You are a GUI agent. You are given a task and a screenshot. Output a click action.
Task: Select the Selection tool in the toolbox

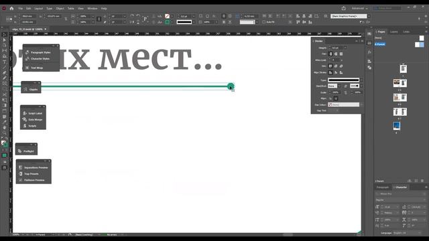[5, 35]
